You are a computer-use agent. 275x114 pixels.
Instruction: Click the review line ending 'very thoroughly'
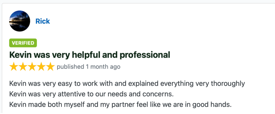pyautogui.click(x=127, y=83)
